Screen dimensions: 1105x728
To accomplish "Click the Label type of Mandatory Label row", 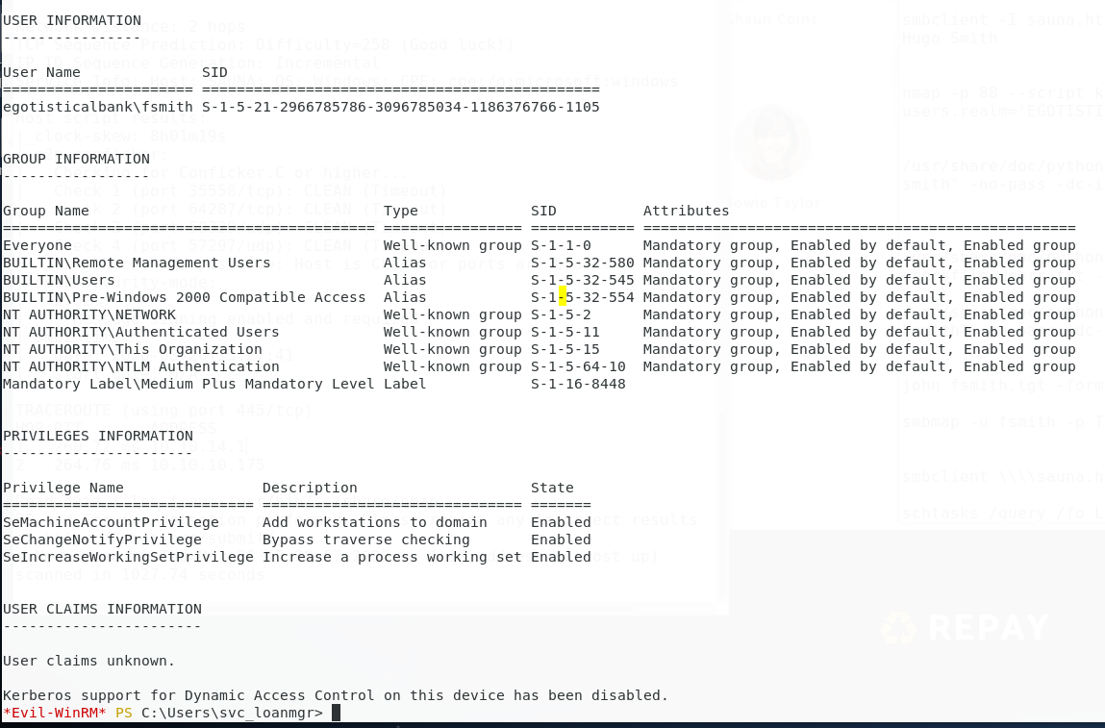I will [x=405, y=384].
